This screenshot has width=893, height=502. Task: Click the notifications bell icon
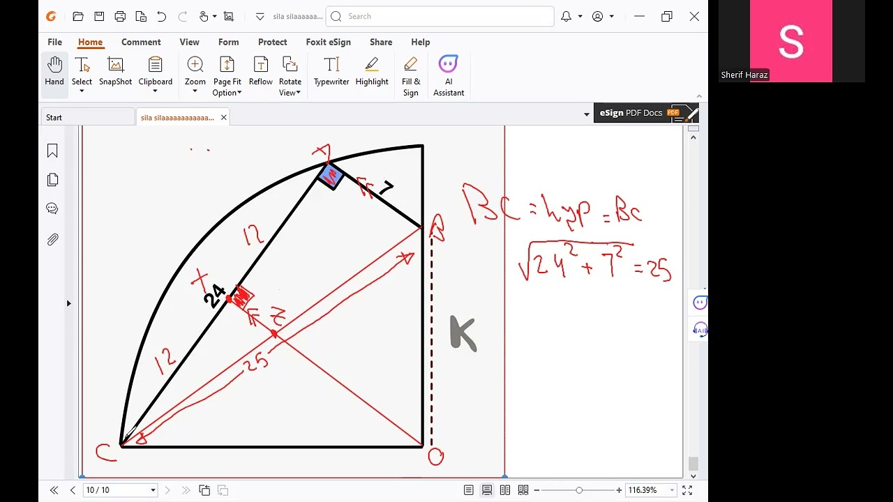point(566,16)
